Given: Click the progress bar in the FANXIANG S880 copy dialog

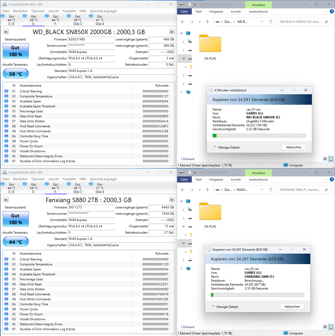Looking at the screenshot, I should [x=257, y=295].
